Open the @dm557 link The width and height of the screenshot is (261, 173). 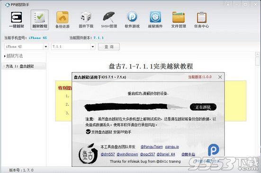108,154
